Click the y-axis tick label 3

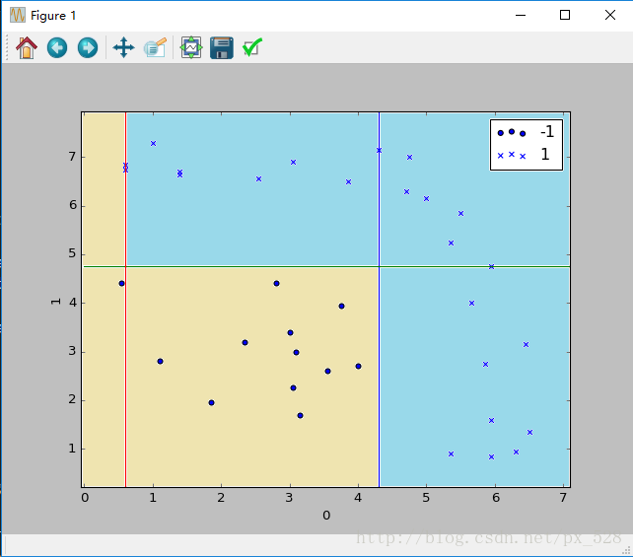(x=72, y=351)
